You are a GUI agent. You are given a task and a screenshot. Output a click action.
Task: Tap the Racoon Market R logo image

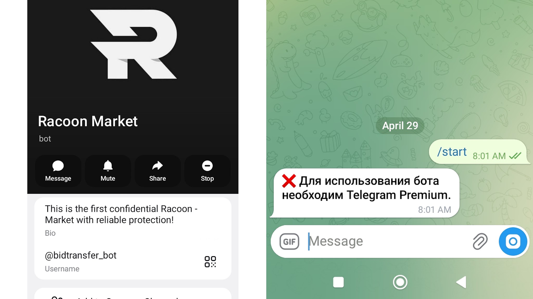[133, 44]
